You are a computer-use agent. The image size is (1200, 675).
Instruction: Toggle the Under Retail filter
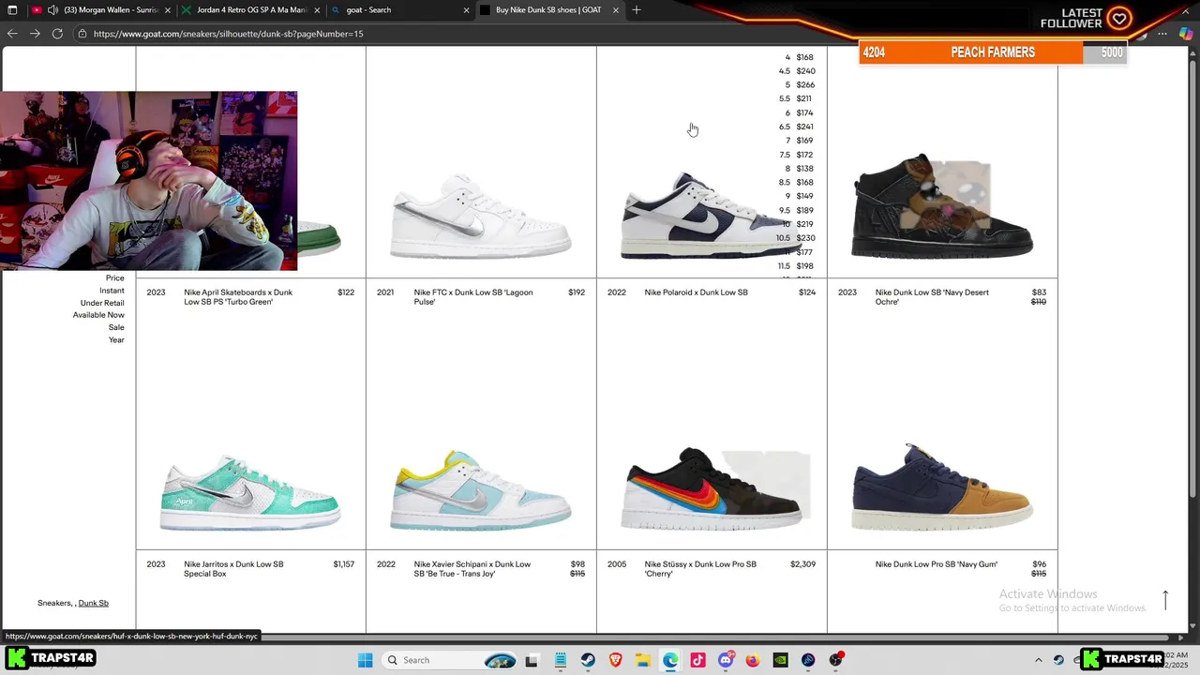pos(102,303)
